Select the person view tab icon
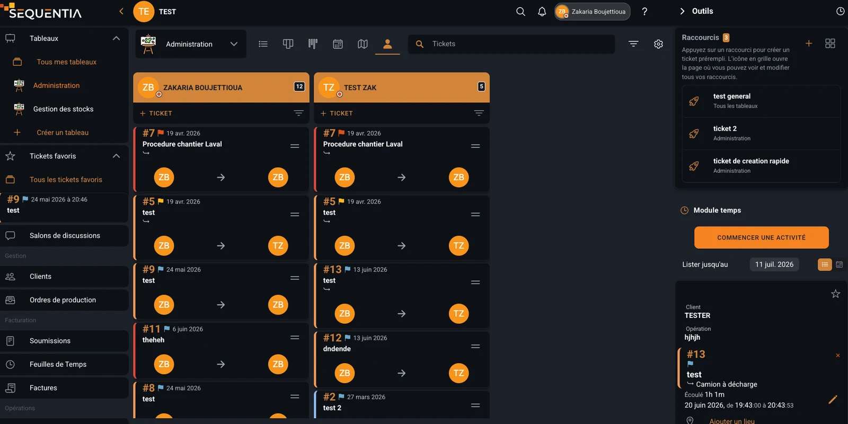This screenshot has height=424, width=848. tap(387, 44)
